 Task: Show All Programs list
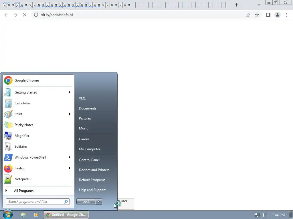click(x=38, y=191)
